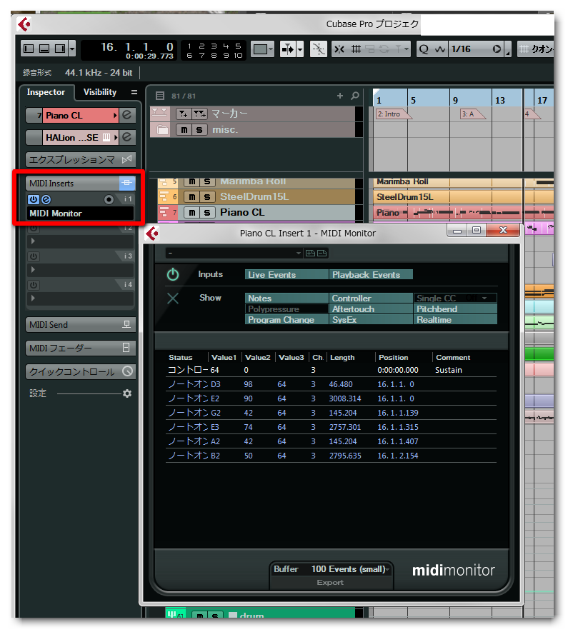Toggle Live Events input
Image resolution: width=573 pixels, height=637 pixels.
[286, 275]
